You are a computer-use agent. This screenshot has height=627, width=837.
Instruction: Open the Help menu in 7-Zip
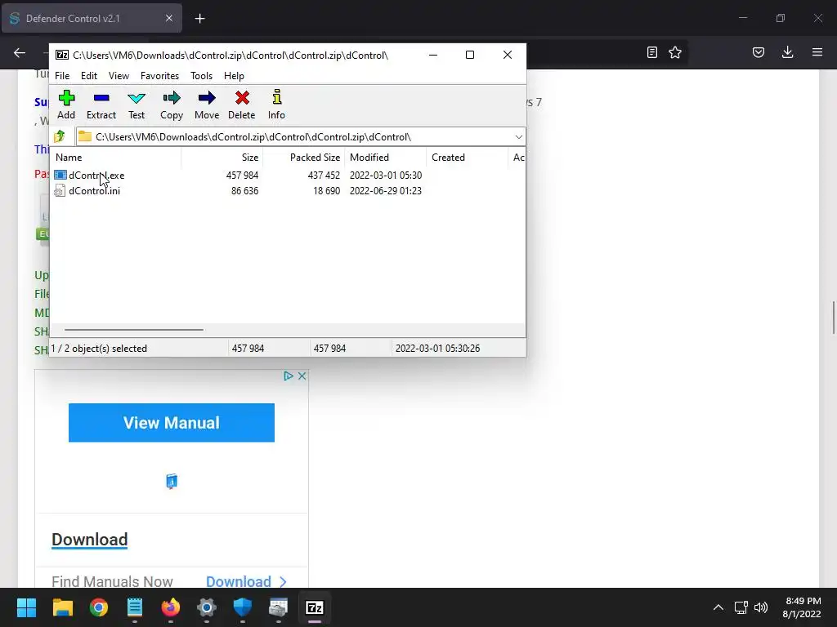coord(234,76)
